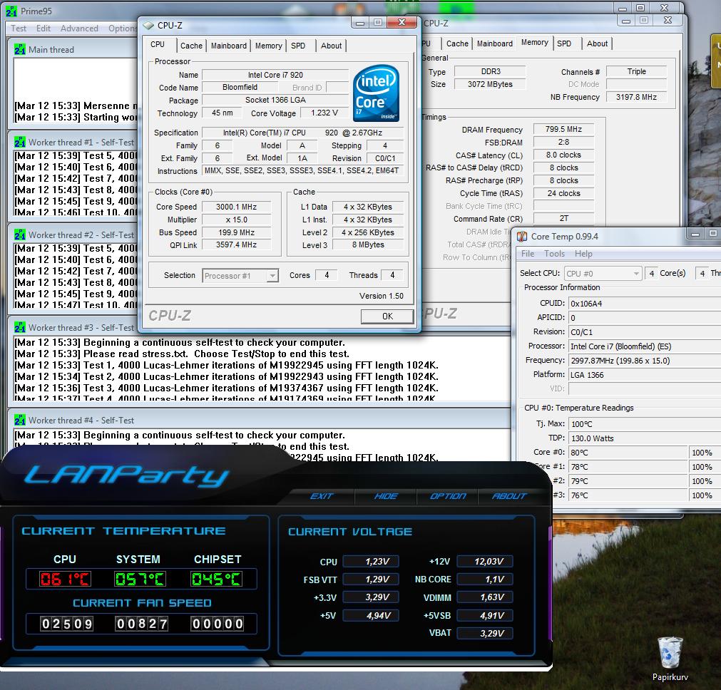Screen dimensions: 721x690
Task: Click the 00827 fan speed counter
Action: (142, 624)
